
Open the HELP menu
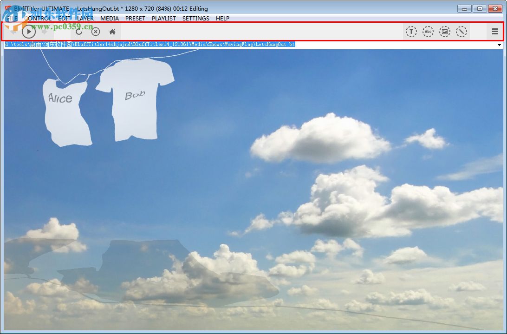(222, 19)
